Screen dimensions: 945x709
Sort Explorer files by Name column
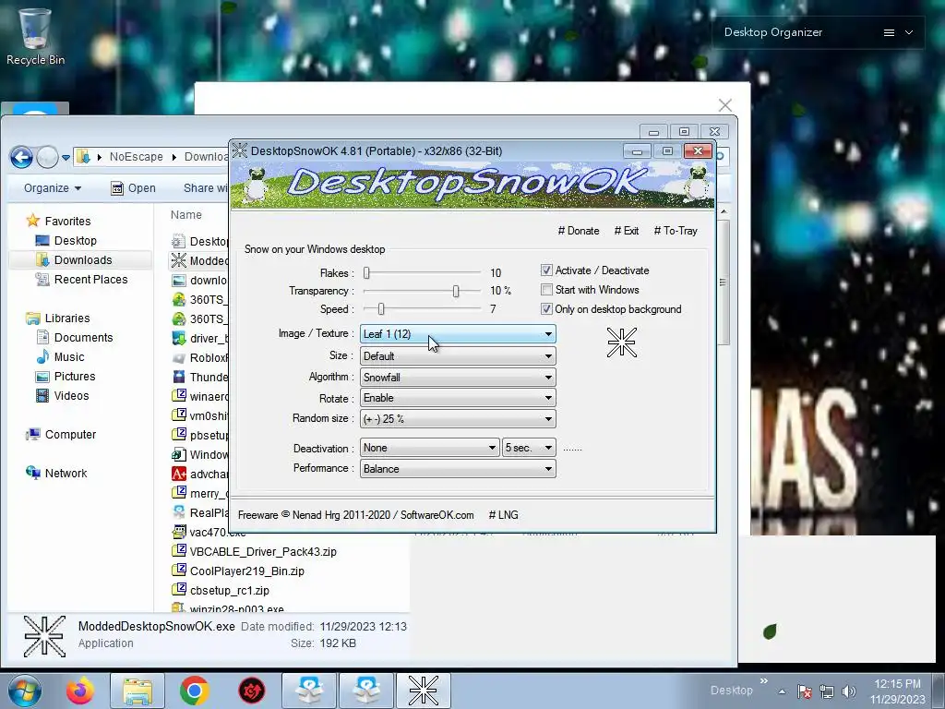(x=185, y=214)
